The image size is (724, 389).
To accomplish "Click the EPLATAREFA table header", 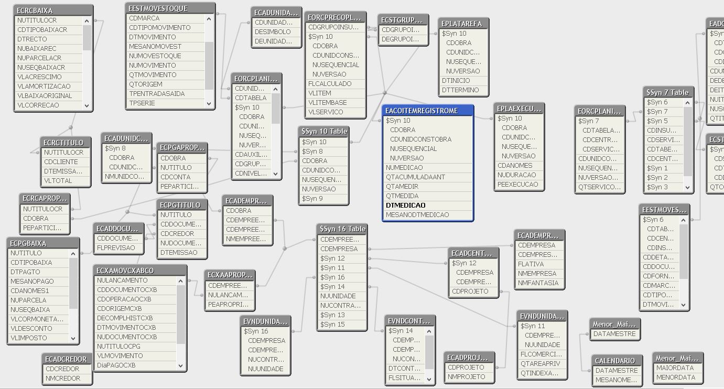I will pos(464,24).
